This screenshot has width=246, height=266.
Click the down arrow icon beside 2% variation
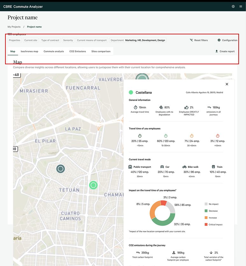point(211,253)
